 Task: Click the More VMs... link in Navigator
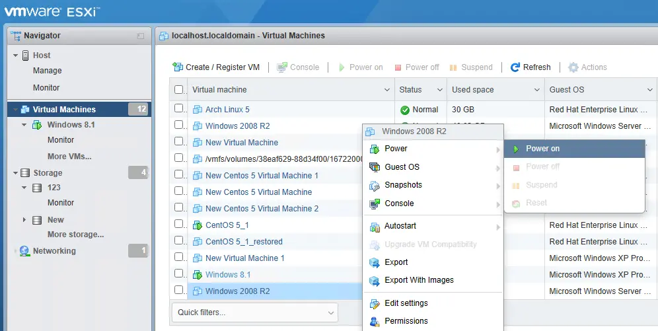click(x=69, y=157)
